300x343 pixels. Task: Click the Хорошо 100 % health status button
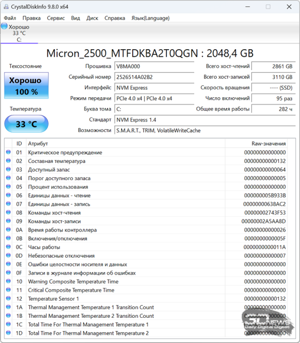pos(26,86)
